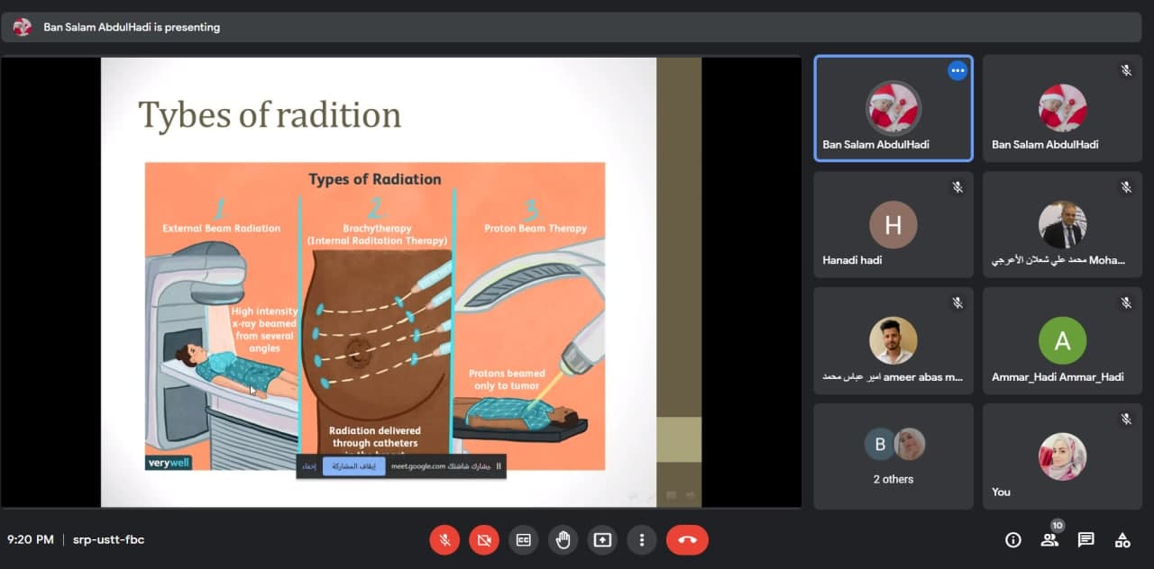Show the participants list
The height and width of the screenshot is (569, 1154).
[1049, 540]
